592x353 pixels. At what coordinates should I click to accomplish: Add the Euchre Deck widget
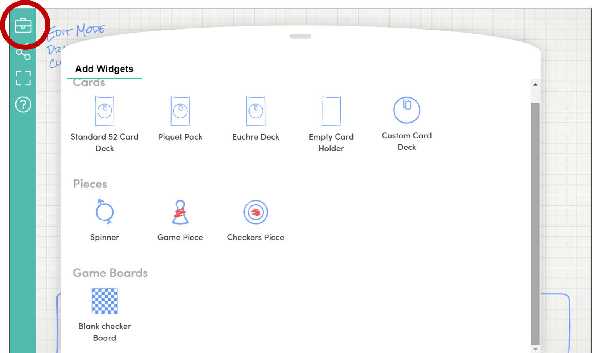(x=256, y=119)
